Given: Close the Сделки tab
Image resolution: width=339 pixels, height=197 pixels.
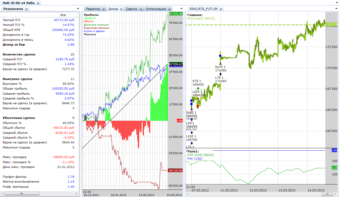Looking at the screenshot, I should [x=141, y=9].
